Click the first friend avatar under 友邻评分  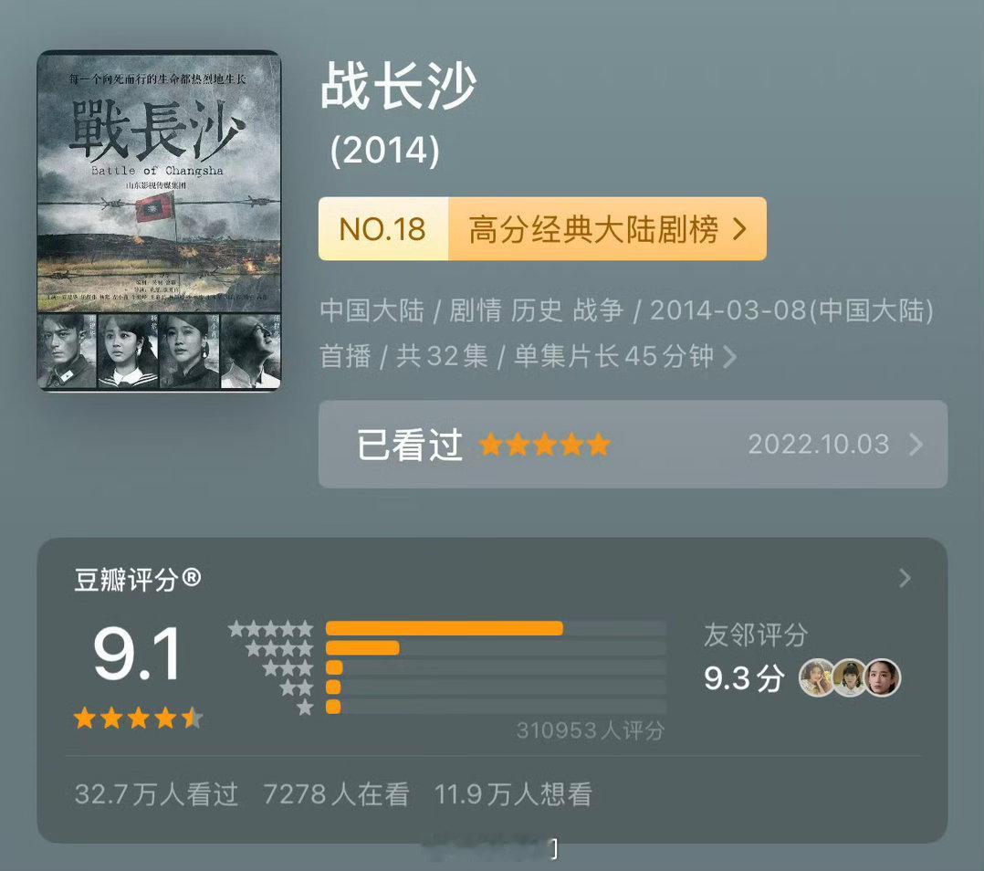(816, 677)
